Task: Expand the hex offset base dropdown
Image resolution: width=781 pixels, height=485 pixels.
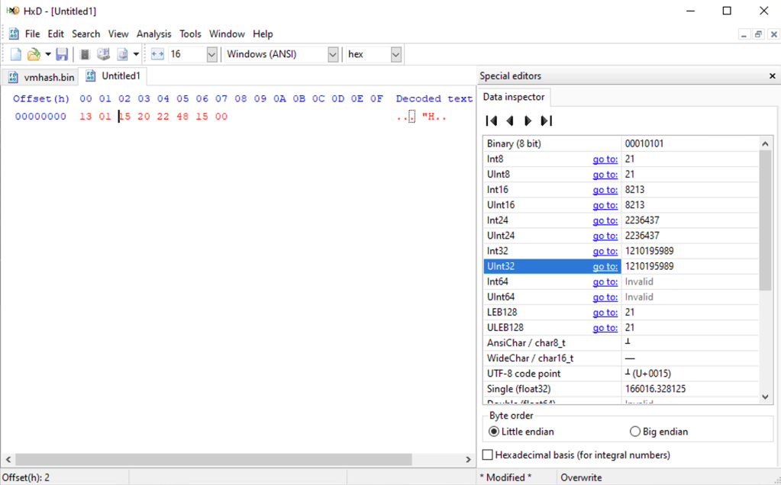Action: coord(395,54)
